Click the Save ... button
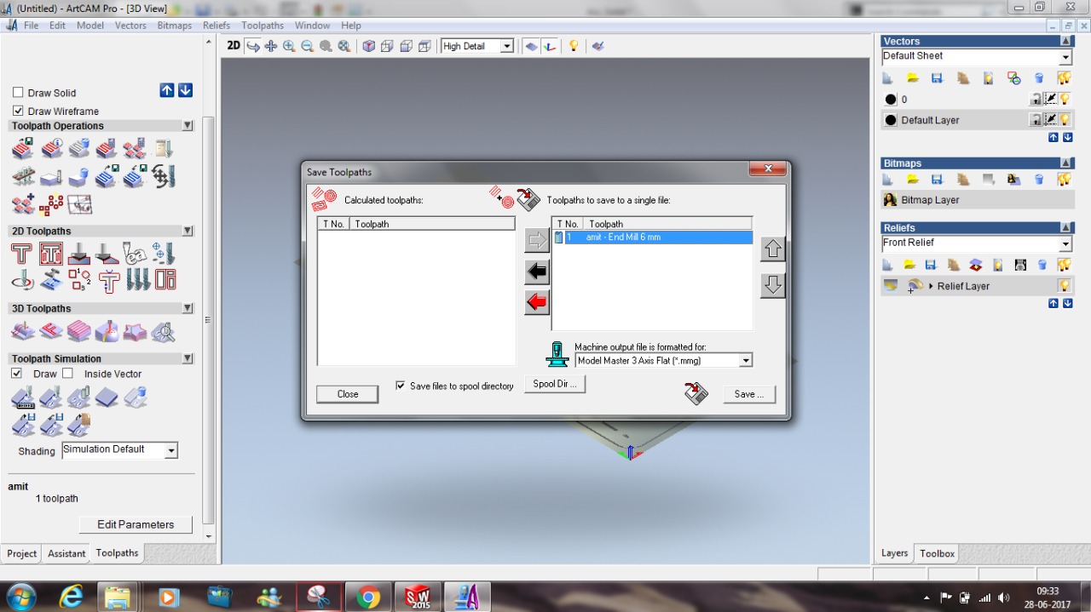Image resolution: width=1091 pixels, height=612 pixels. click(x=749, y=394)
